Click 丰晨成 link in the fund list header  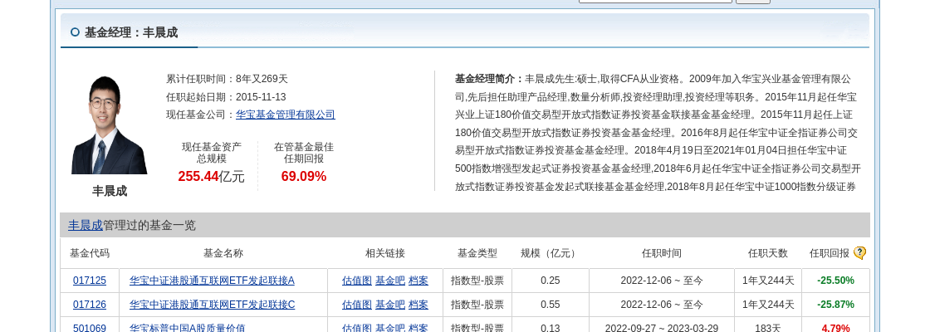pos(85,225)
